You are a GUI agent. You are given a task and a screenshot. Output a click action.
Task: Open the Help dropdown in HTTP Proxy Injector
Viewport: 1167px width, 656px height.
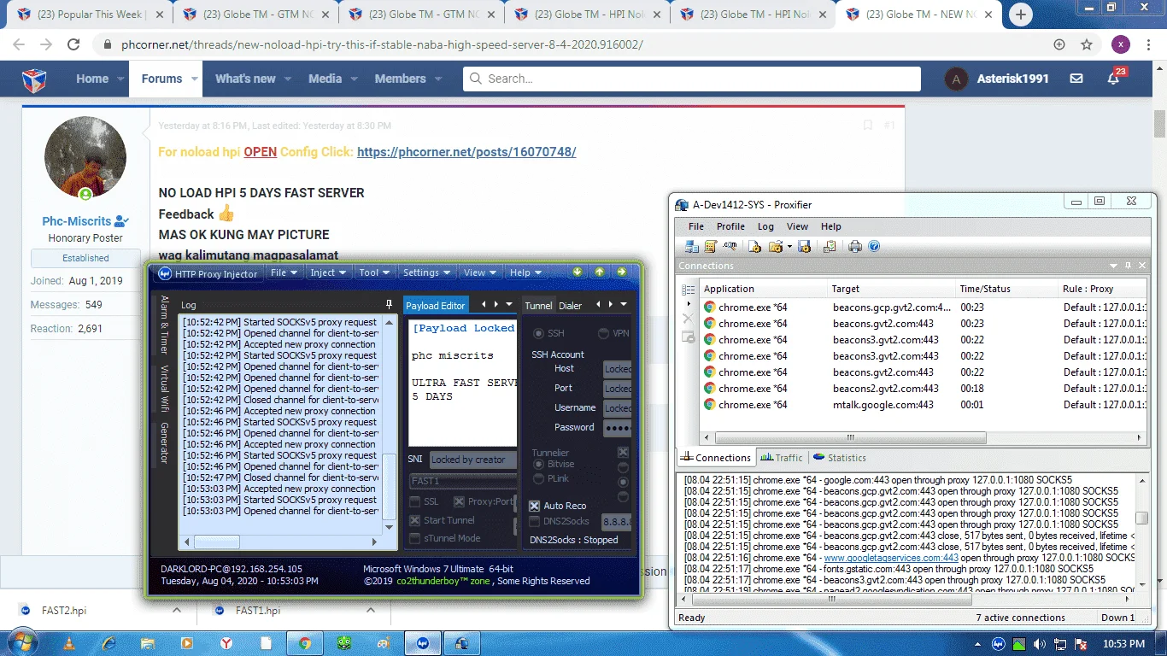(525, 272)
